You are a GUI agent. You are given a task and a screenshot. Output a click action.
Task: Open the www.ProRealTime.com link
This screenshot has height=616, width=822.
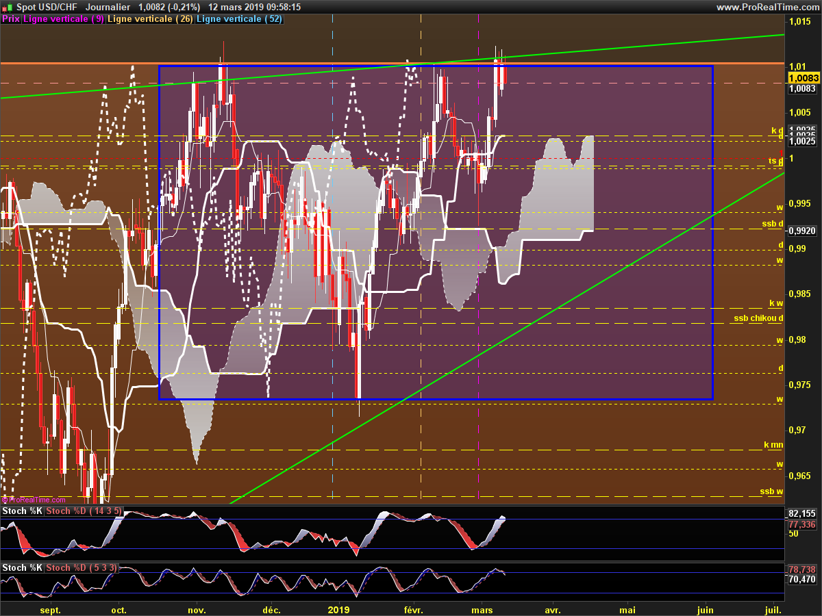click(767, 7)
